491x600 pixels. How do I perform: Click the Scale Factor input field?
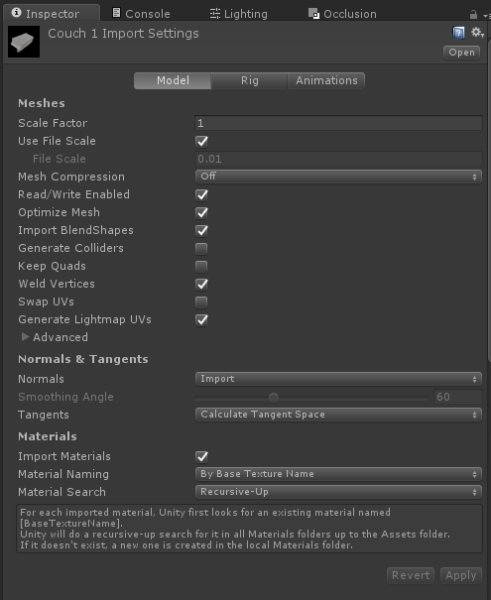tap(338, 123)
